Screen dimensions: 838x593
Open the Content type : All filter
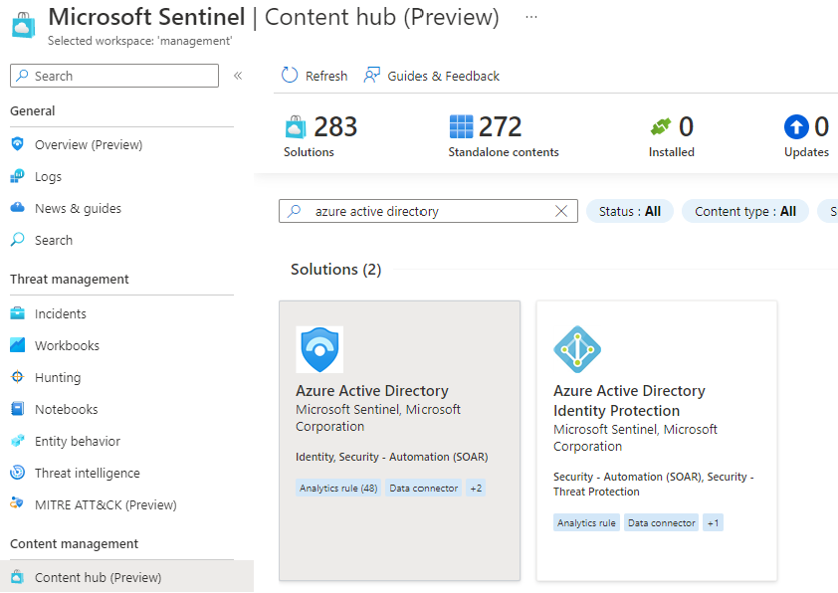(745, 212)
